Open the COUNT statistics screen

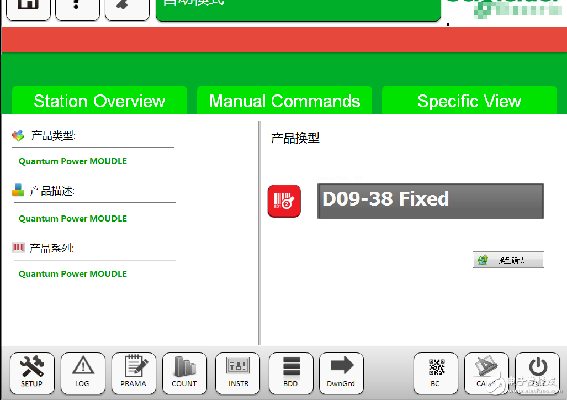(184, 373)
